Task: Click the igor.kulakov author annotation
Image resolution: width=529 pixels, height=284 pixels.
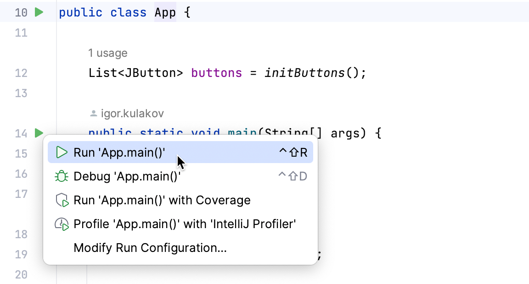Action: (x=132, y=114)
